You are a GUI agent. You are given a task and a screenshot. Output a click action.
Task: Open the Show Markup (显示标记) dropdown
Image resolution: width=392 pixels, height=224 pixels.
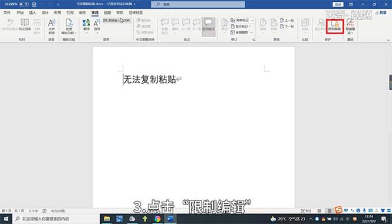point(241,27)
